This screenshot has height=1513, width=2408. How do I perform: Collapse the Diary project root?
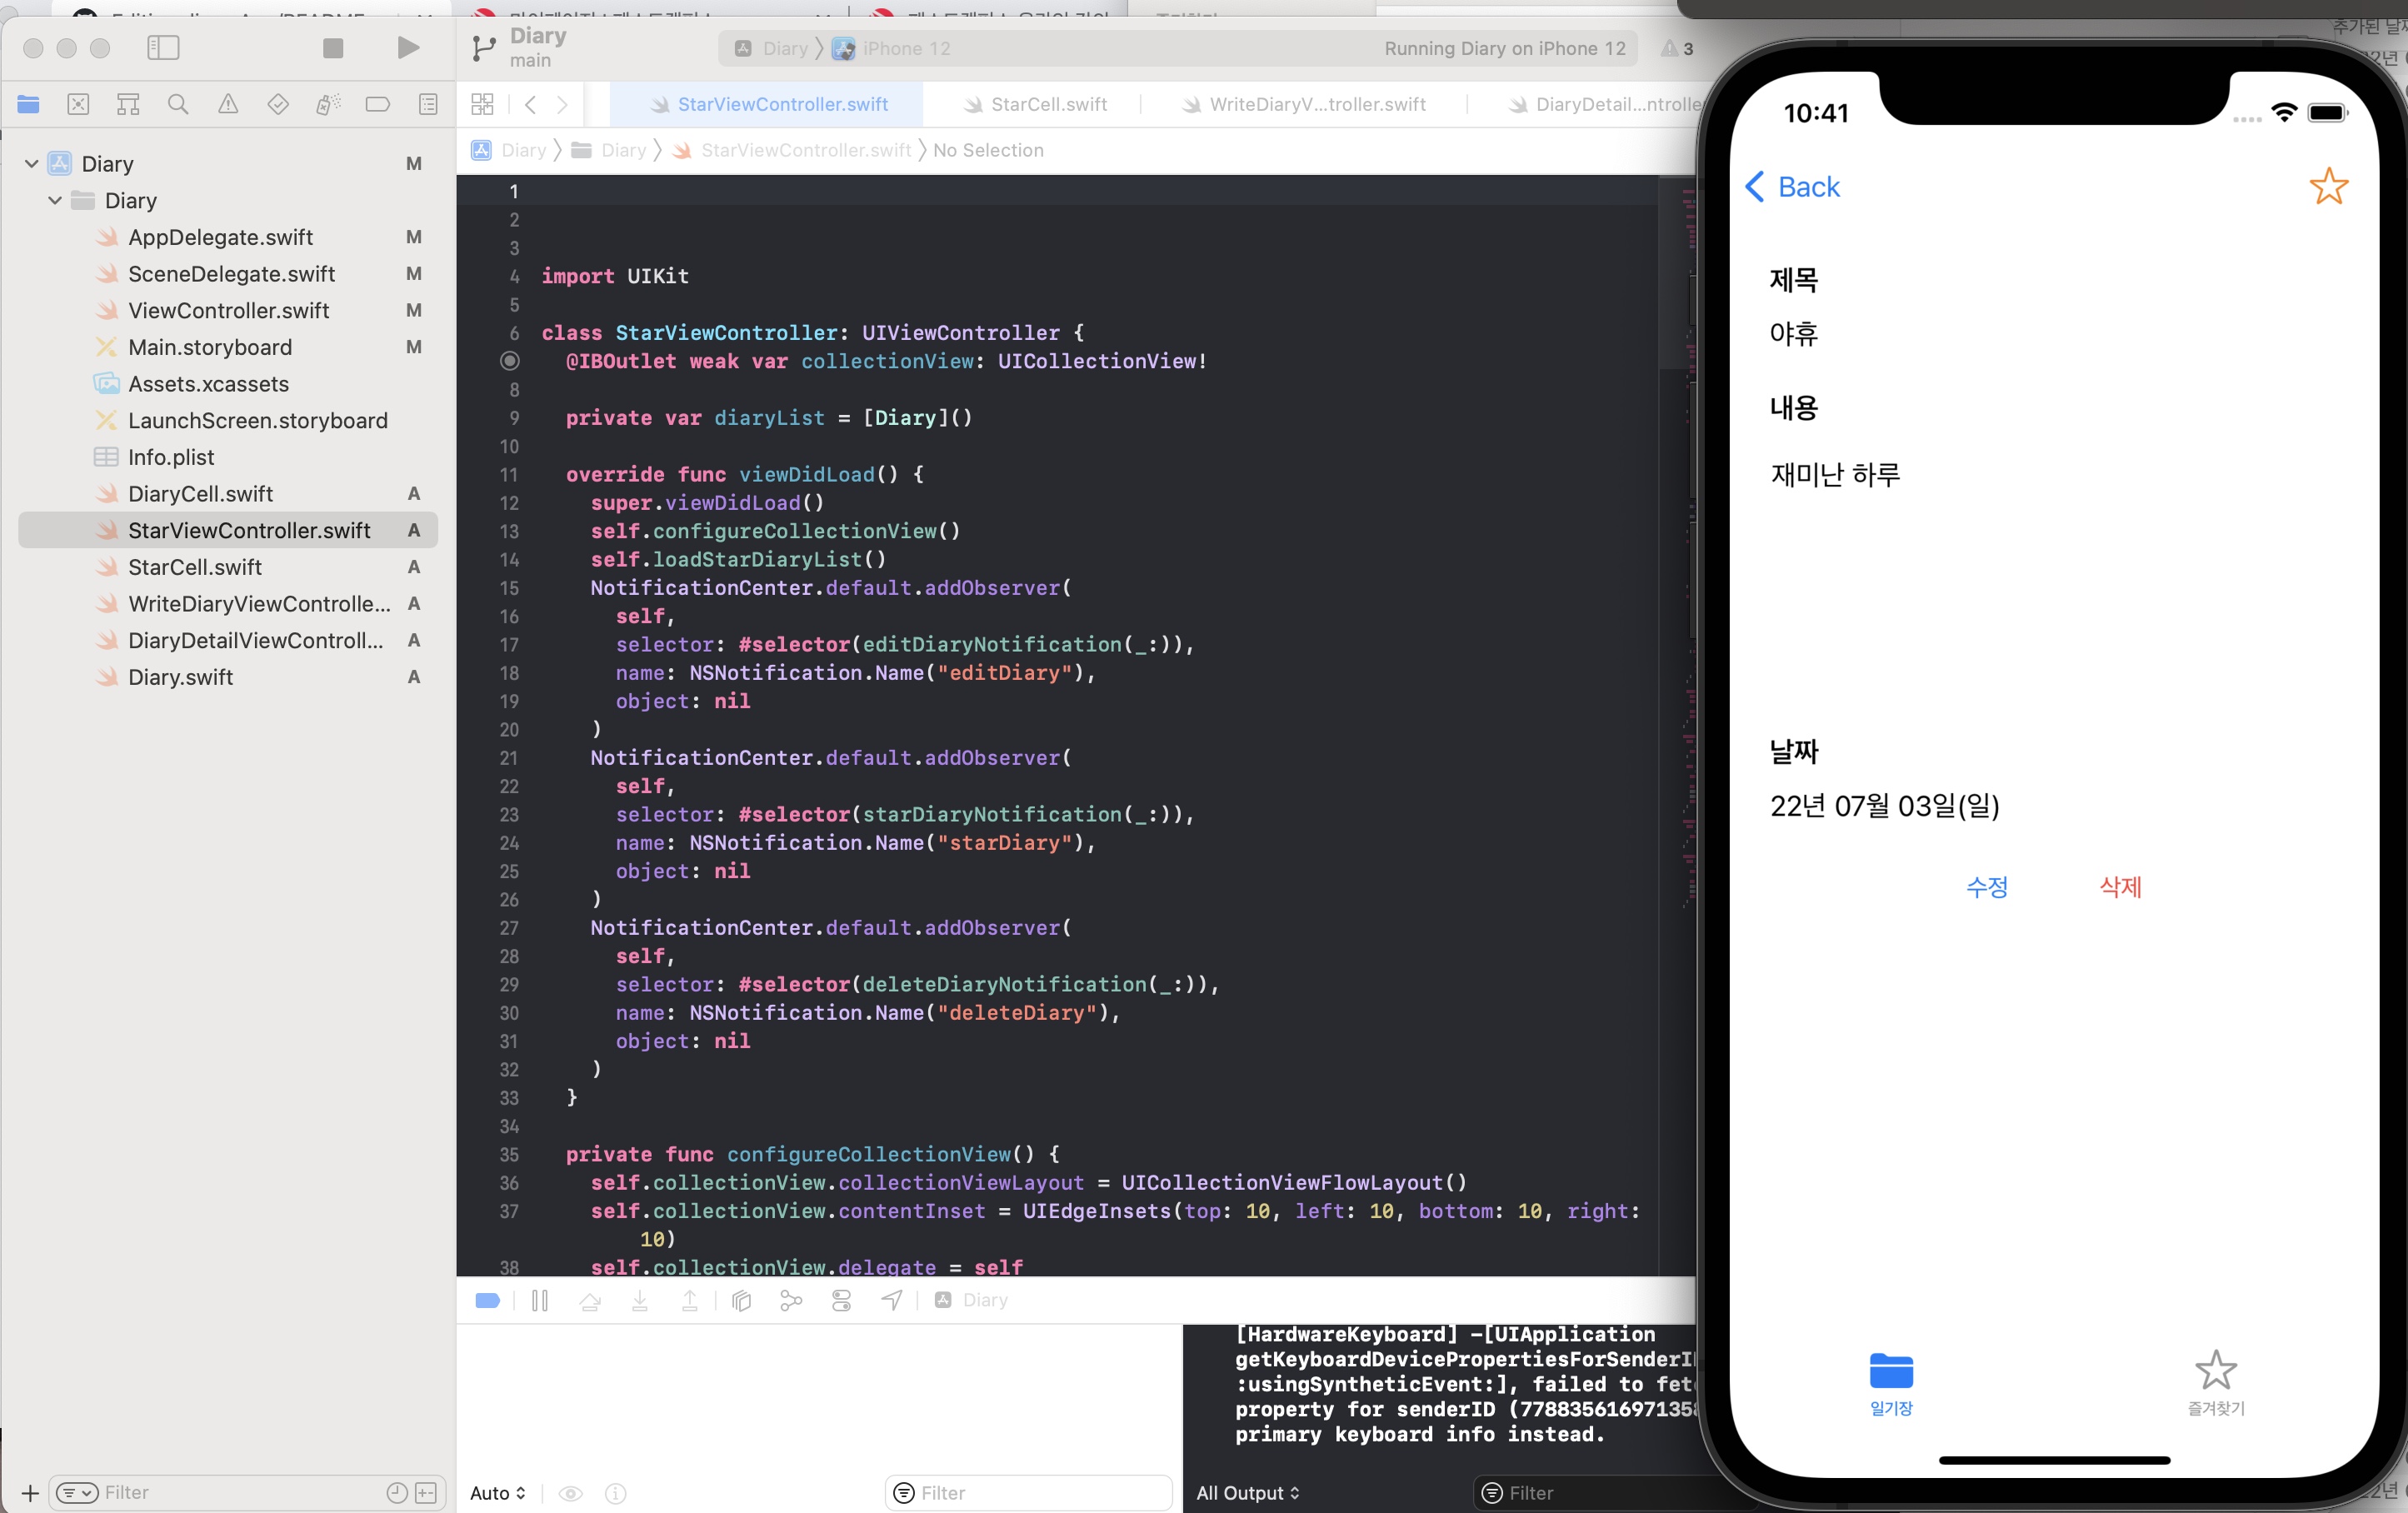(x=31, y=163)
